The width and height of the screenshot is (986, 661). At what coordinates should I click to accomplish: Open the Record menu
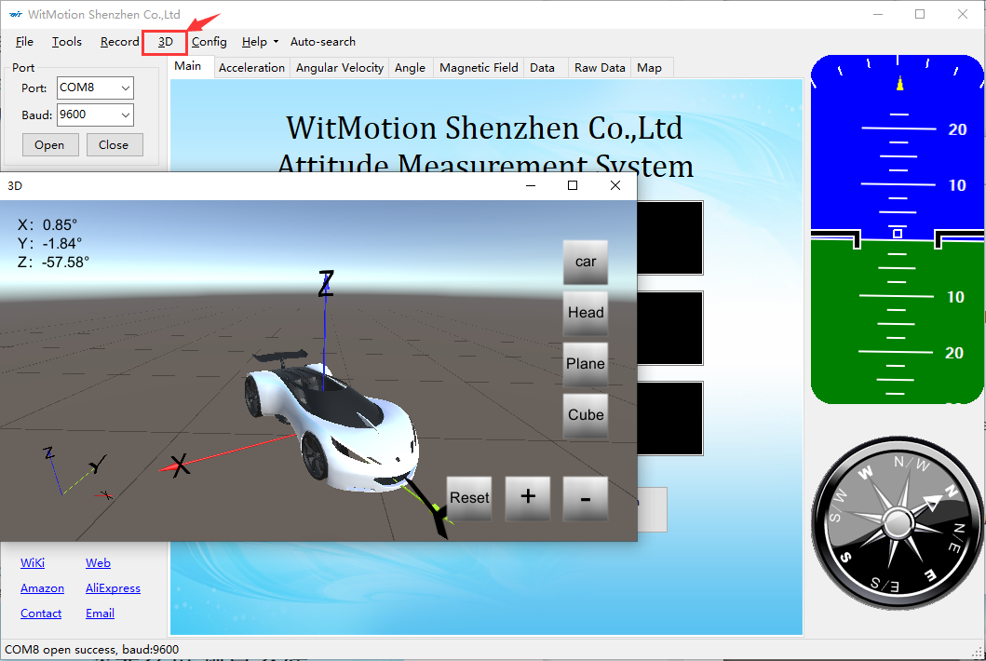(x=119, y=42)
